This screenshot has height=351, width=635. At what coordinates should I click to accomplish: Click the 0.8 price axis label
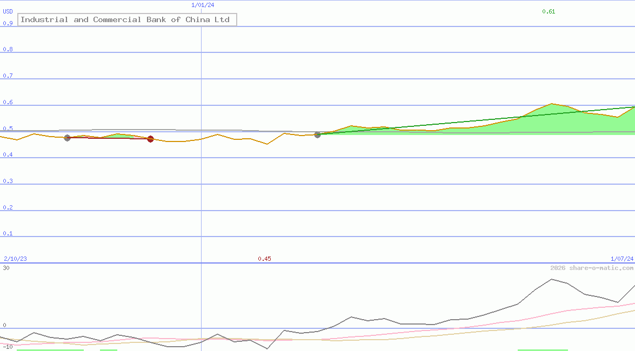coord(8,49)
